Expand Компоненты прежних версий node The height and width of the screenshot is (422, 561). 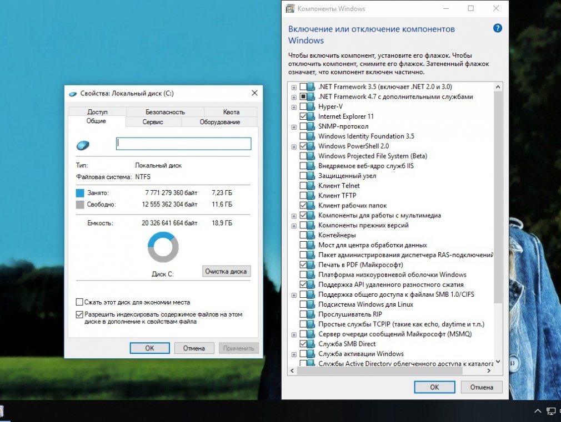294,226
